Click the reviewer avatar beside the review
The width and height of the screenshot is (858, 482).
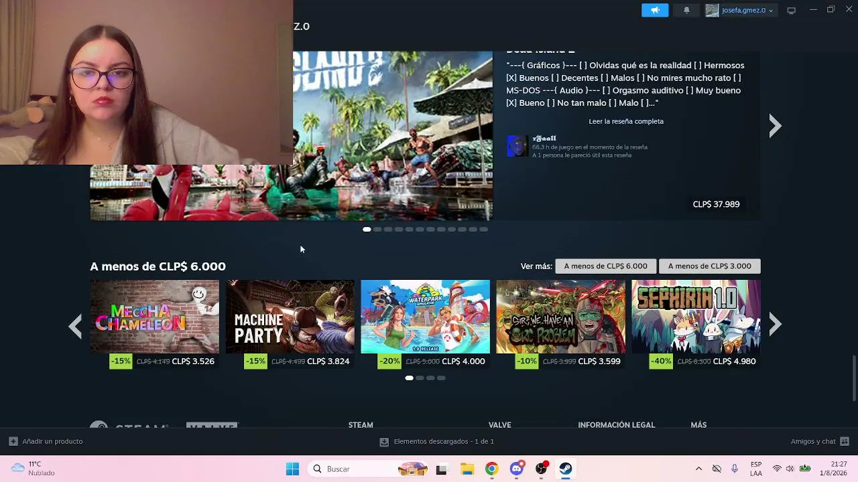pyautogui.click(x=517, y=146)
